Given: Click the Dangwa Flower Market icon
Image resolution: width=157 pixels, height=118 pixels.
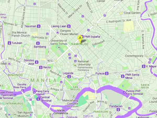Looking at the screenshot, I should coord(58,33).
